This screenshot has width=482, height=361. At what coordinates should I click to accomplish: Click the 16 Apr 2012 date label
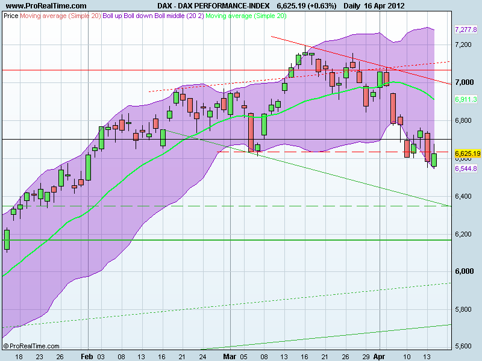point(384,6)
